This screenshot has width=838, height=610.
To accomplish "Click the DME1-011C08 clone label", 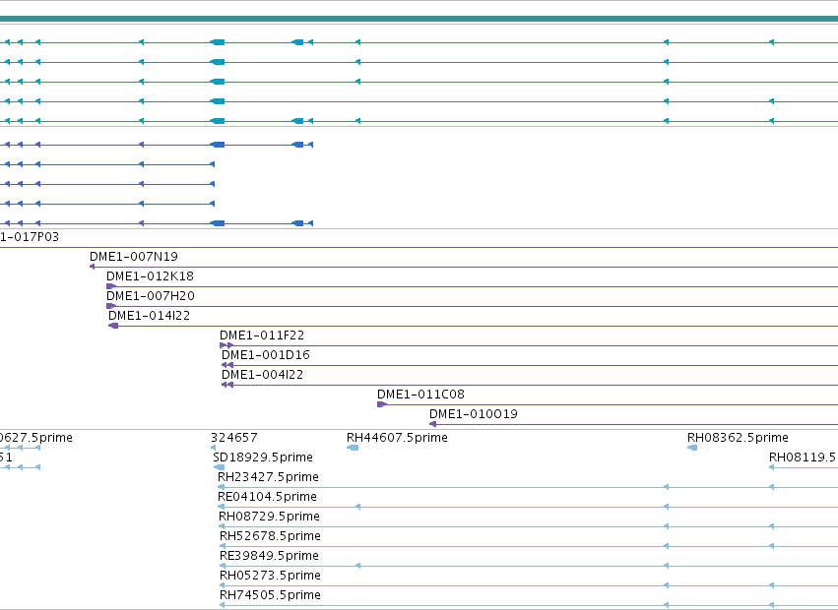I will [420, 395].
